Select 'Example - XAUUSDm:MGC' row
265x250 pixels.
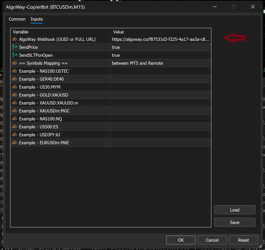(111, 111)
